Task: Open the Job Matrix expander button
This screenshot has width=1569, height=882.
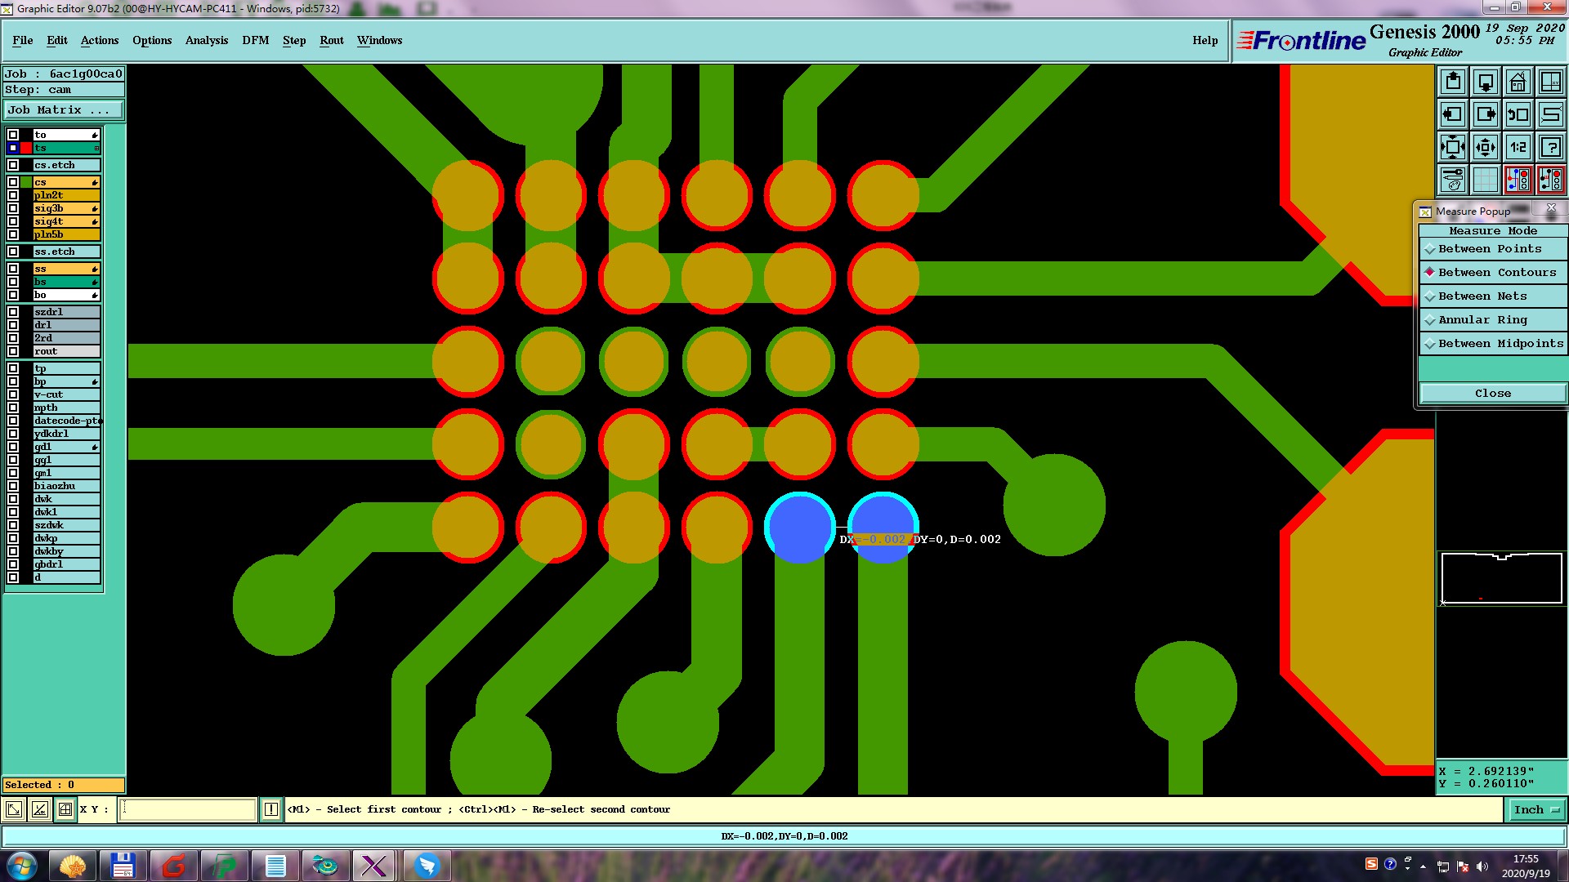Action: click(x=64, y=110)
